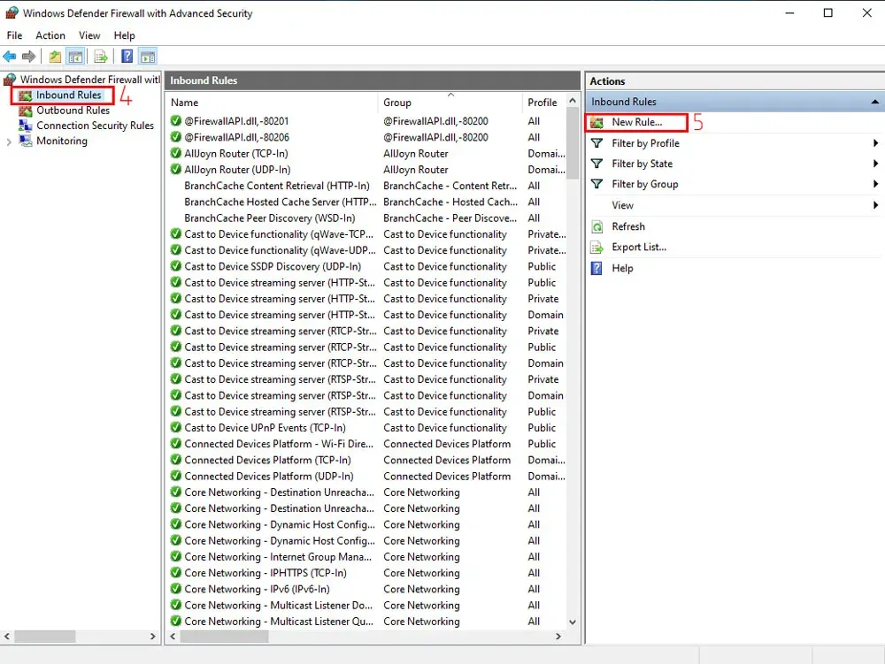Open the File menu
885x664 pixels.
(15, 35)
